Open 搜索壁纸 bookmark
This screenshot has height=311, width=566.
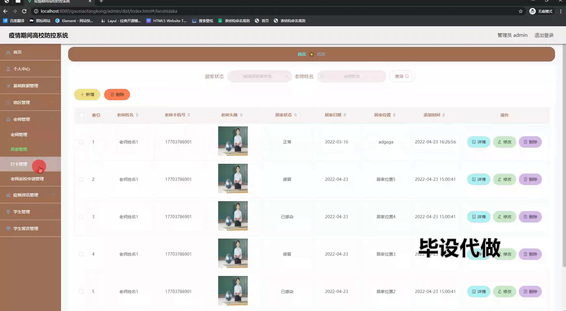point(203,21)
